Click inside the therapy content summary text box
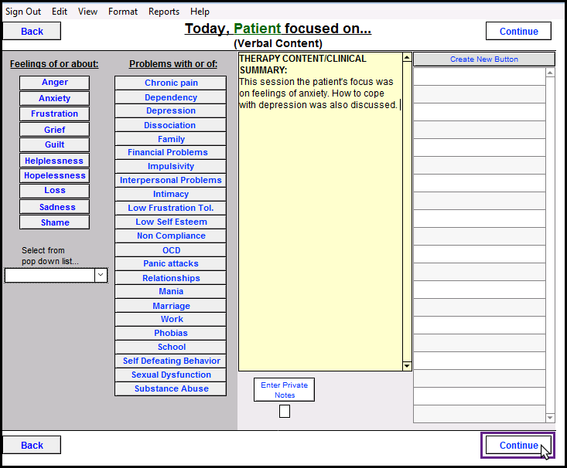This screenshot has width=567, height=468. point(319,232)
